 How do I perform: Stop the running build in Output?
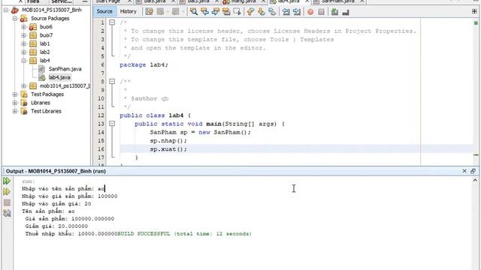(7, 202)
